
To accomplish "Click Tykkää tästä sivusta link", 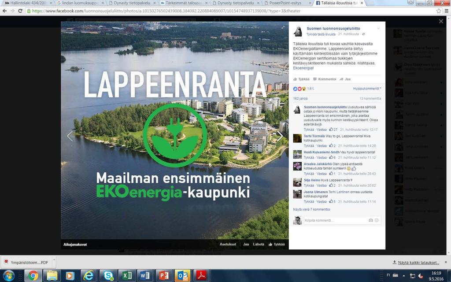I will click(321, 34).
